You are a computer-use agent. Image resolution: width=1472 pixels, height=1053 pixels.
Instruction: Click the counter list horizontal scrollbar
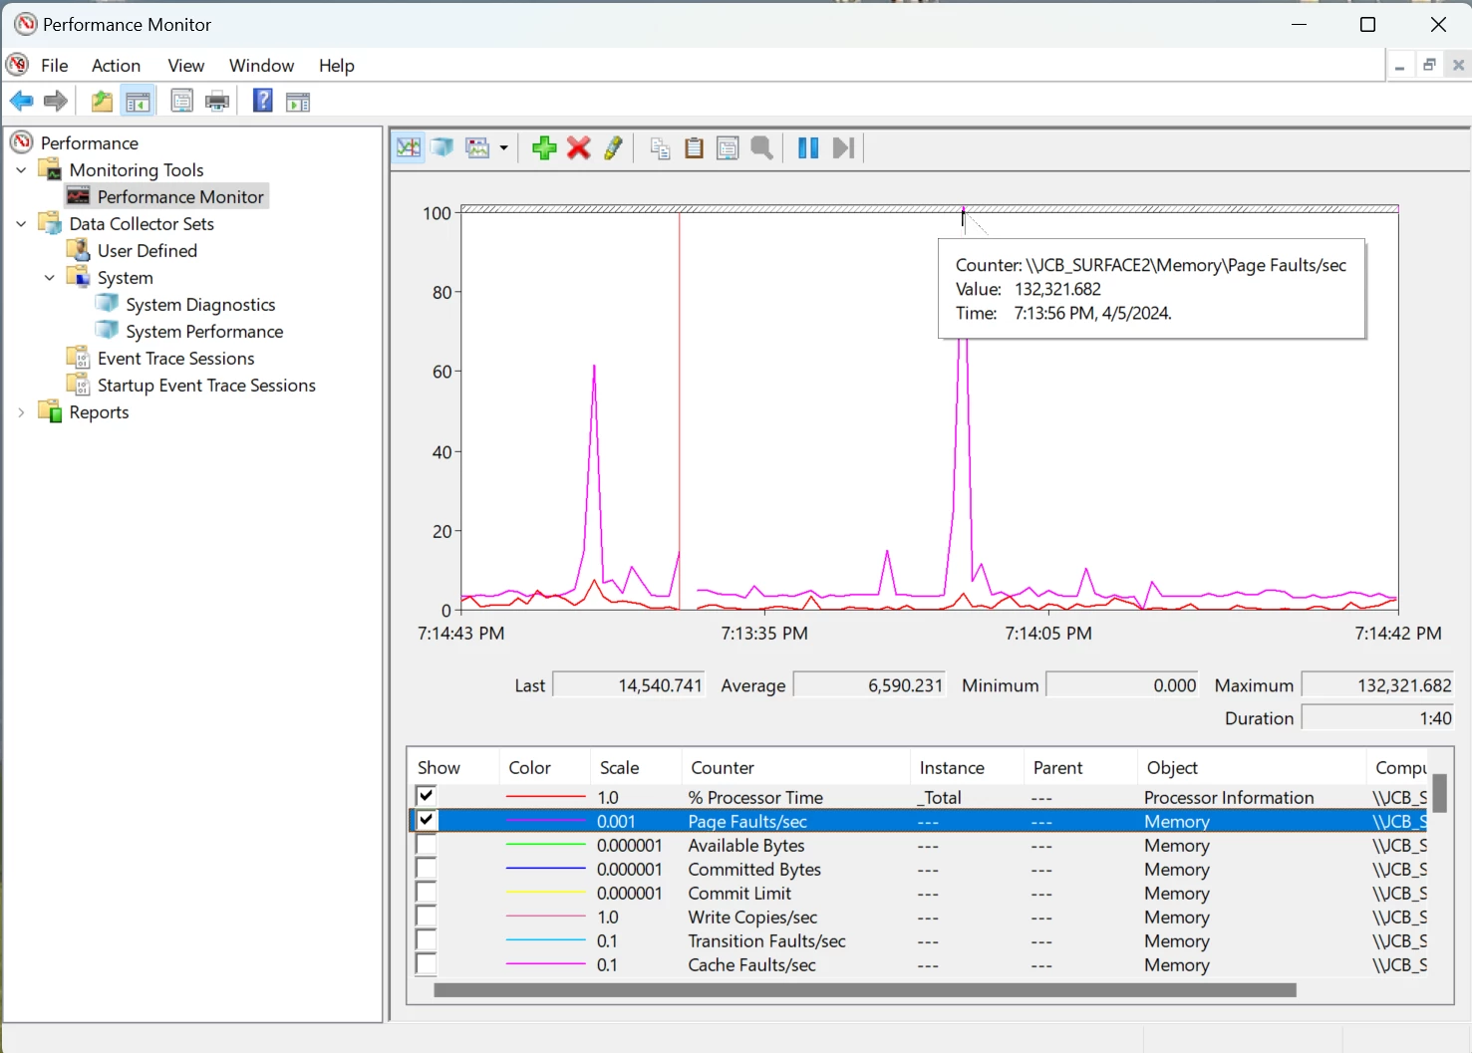click(865, 990)
